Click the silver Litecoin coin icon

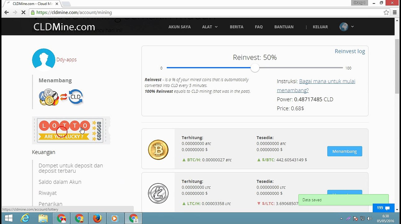tap(158, 193)
